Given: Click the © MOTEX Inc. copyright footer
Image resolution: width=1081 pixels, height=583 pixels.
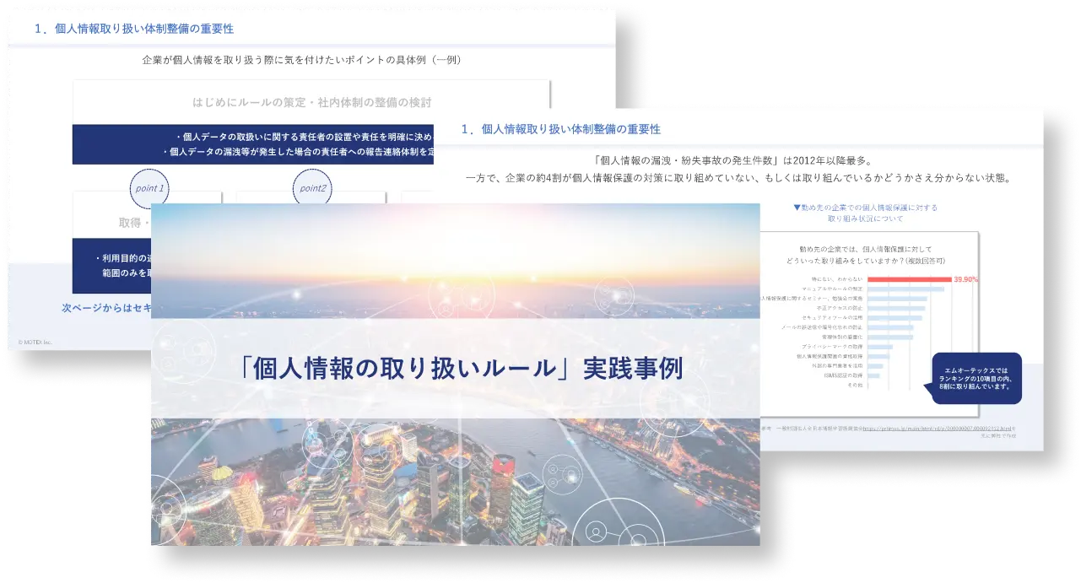Looking at the screenshot, I should (35, 342).
